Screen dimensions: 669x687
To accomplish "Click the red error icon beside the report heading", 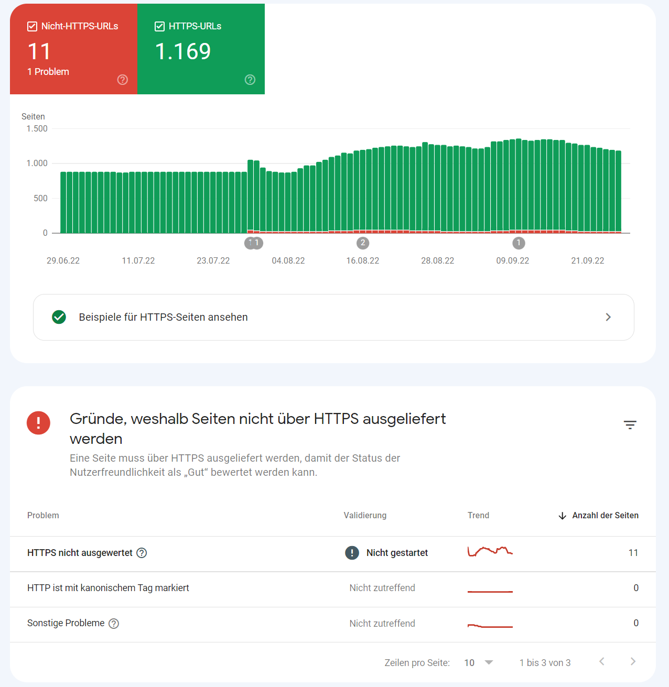I will click(x=38, y=423).
